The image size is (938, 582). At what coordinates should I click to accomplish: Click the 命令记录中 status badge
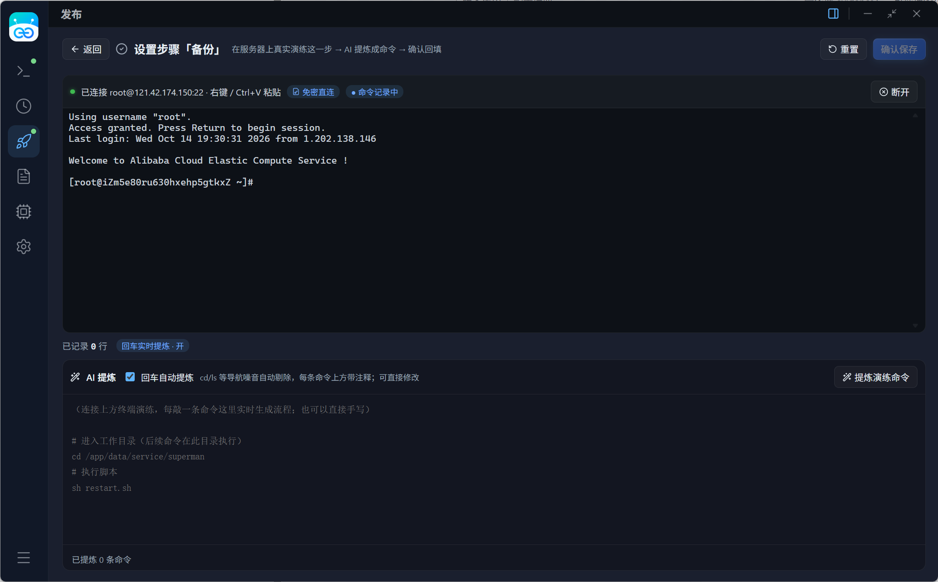(x=375, y=92)
